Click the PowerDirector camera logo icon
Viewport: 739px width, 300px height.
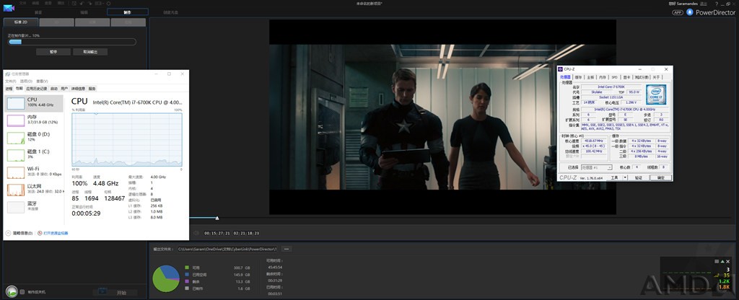click(x=9, y=8)
